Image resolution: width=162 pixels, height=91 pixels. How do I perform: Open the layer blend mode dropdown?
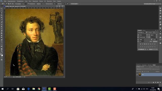click(x=144, y=69)
